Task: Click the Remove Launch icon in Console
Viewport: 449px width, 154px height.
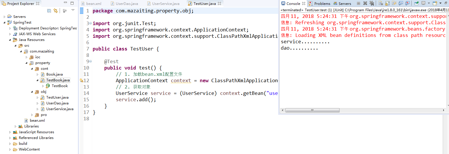Action: click(365, 3)
